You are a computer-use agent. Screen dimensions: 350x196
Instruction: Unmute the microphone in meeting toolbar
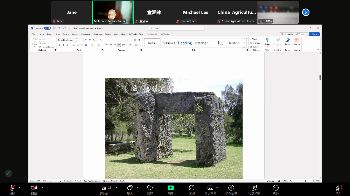tap(12, 188)
